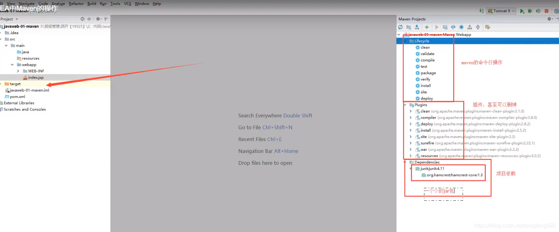Select Scratches and Consoles node

tap(23, 109)
